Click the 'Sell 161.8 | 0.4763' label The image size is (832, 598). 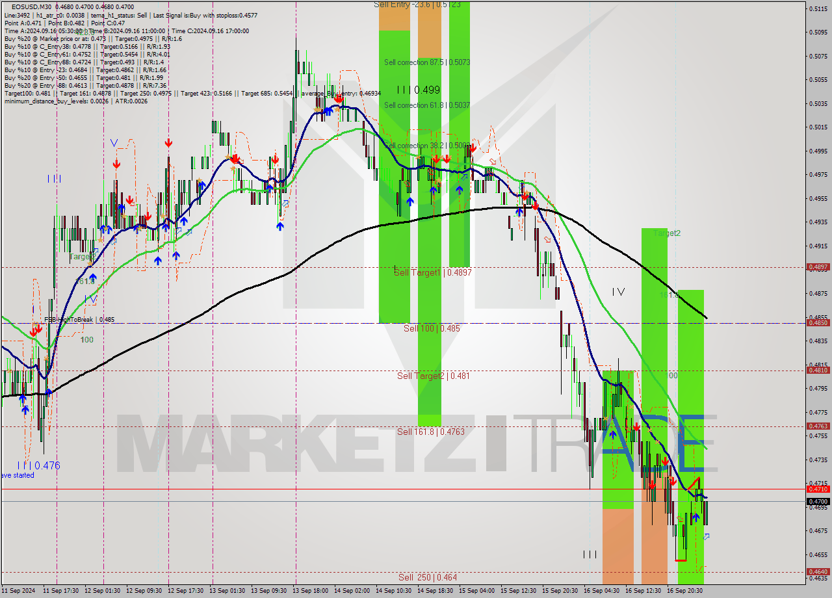pos(432,432)
